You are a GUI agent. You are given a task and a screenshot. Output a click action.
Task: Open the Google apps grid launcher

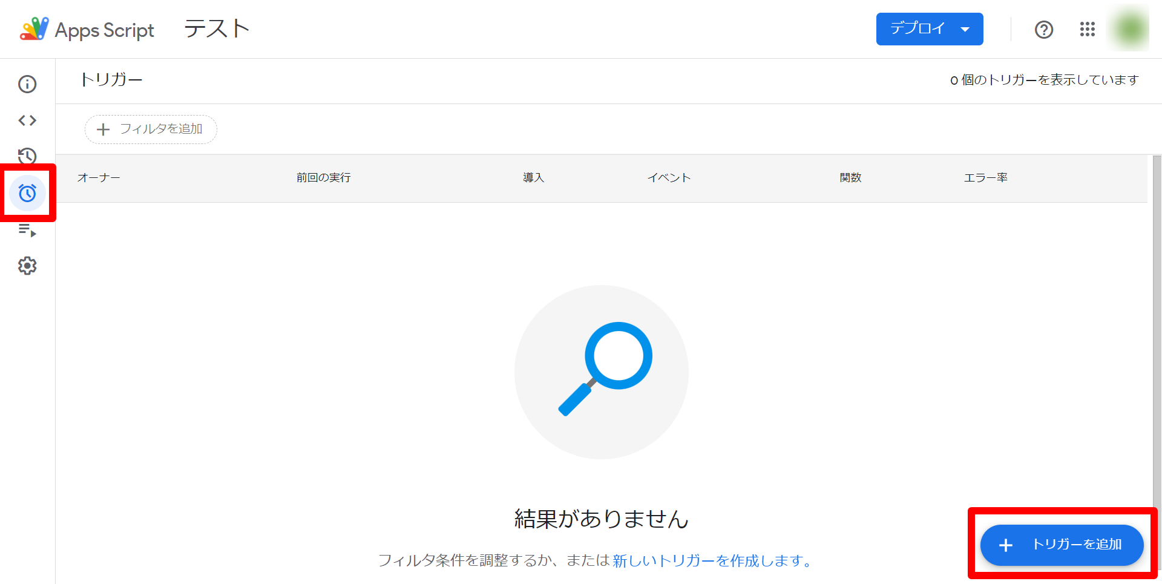1087,29
